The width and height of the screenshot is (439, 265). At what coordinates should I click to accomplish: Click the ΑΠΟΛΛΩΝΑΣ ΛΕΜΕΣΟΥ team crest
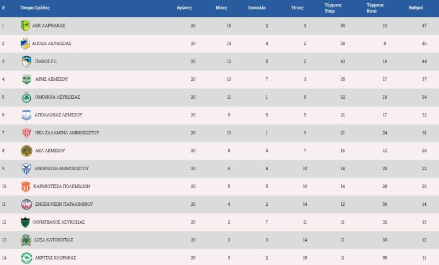[26, 115]
